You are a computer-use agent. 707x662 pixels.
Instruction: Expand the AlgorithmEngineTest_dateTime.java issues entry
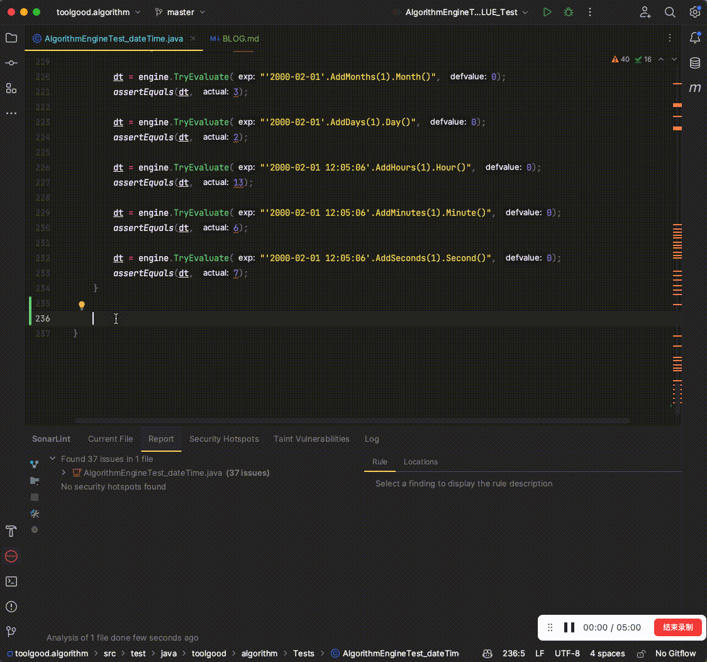click(x=63, y=473)
